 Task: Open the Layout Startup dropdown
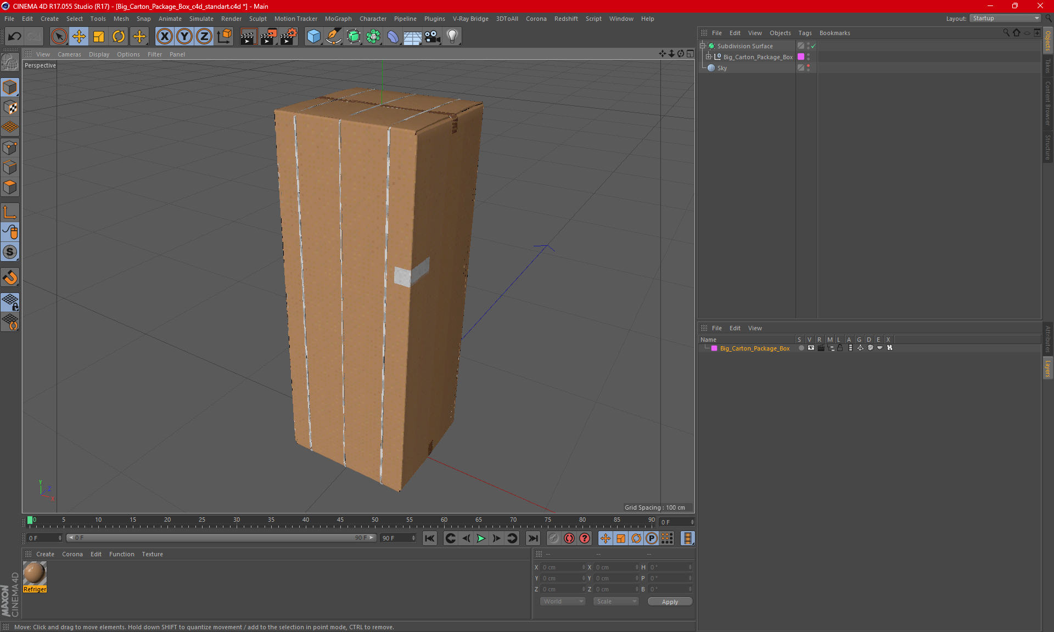1006,18
